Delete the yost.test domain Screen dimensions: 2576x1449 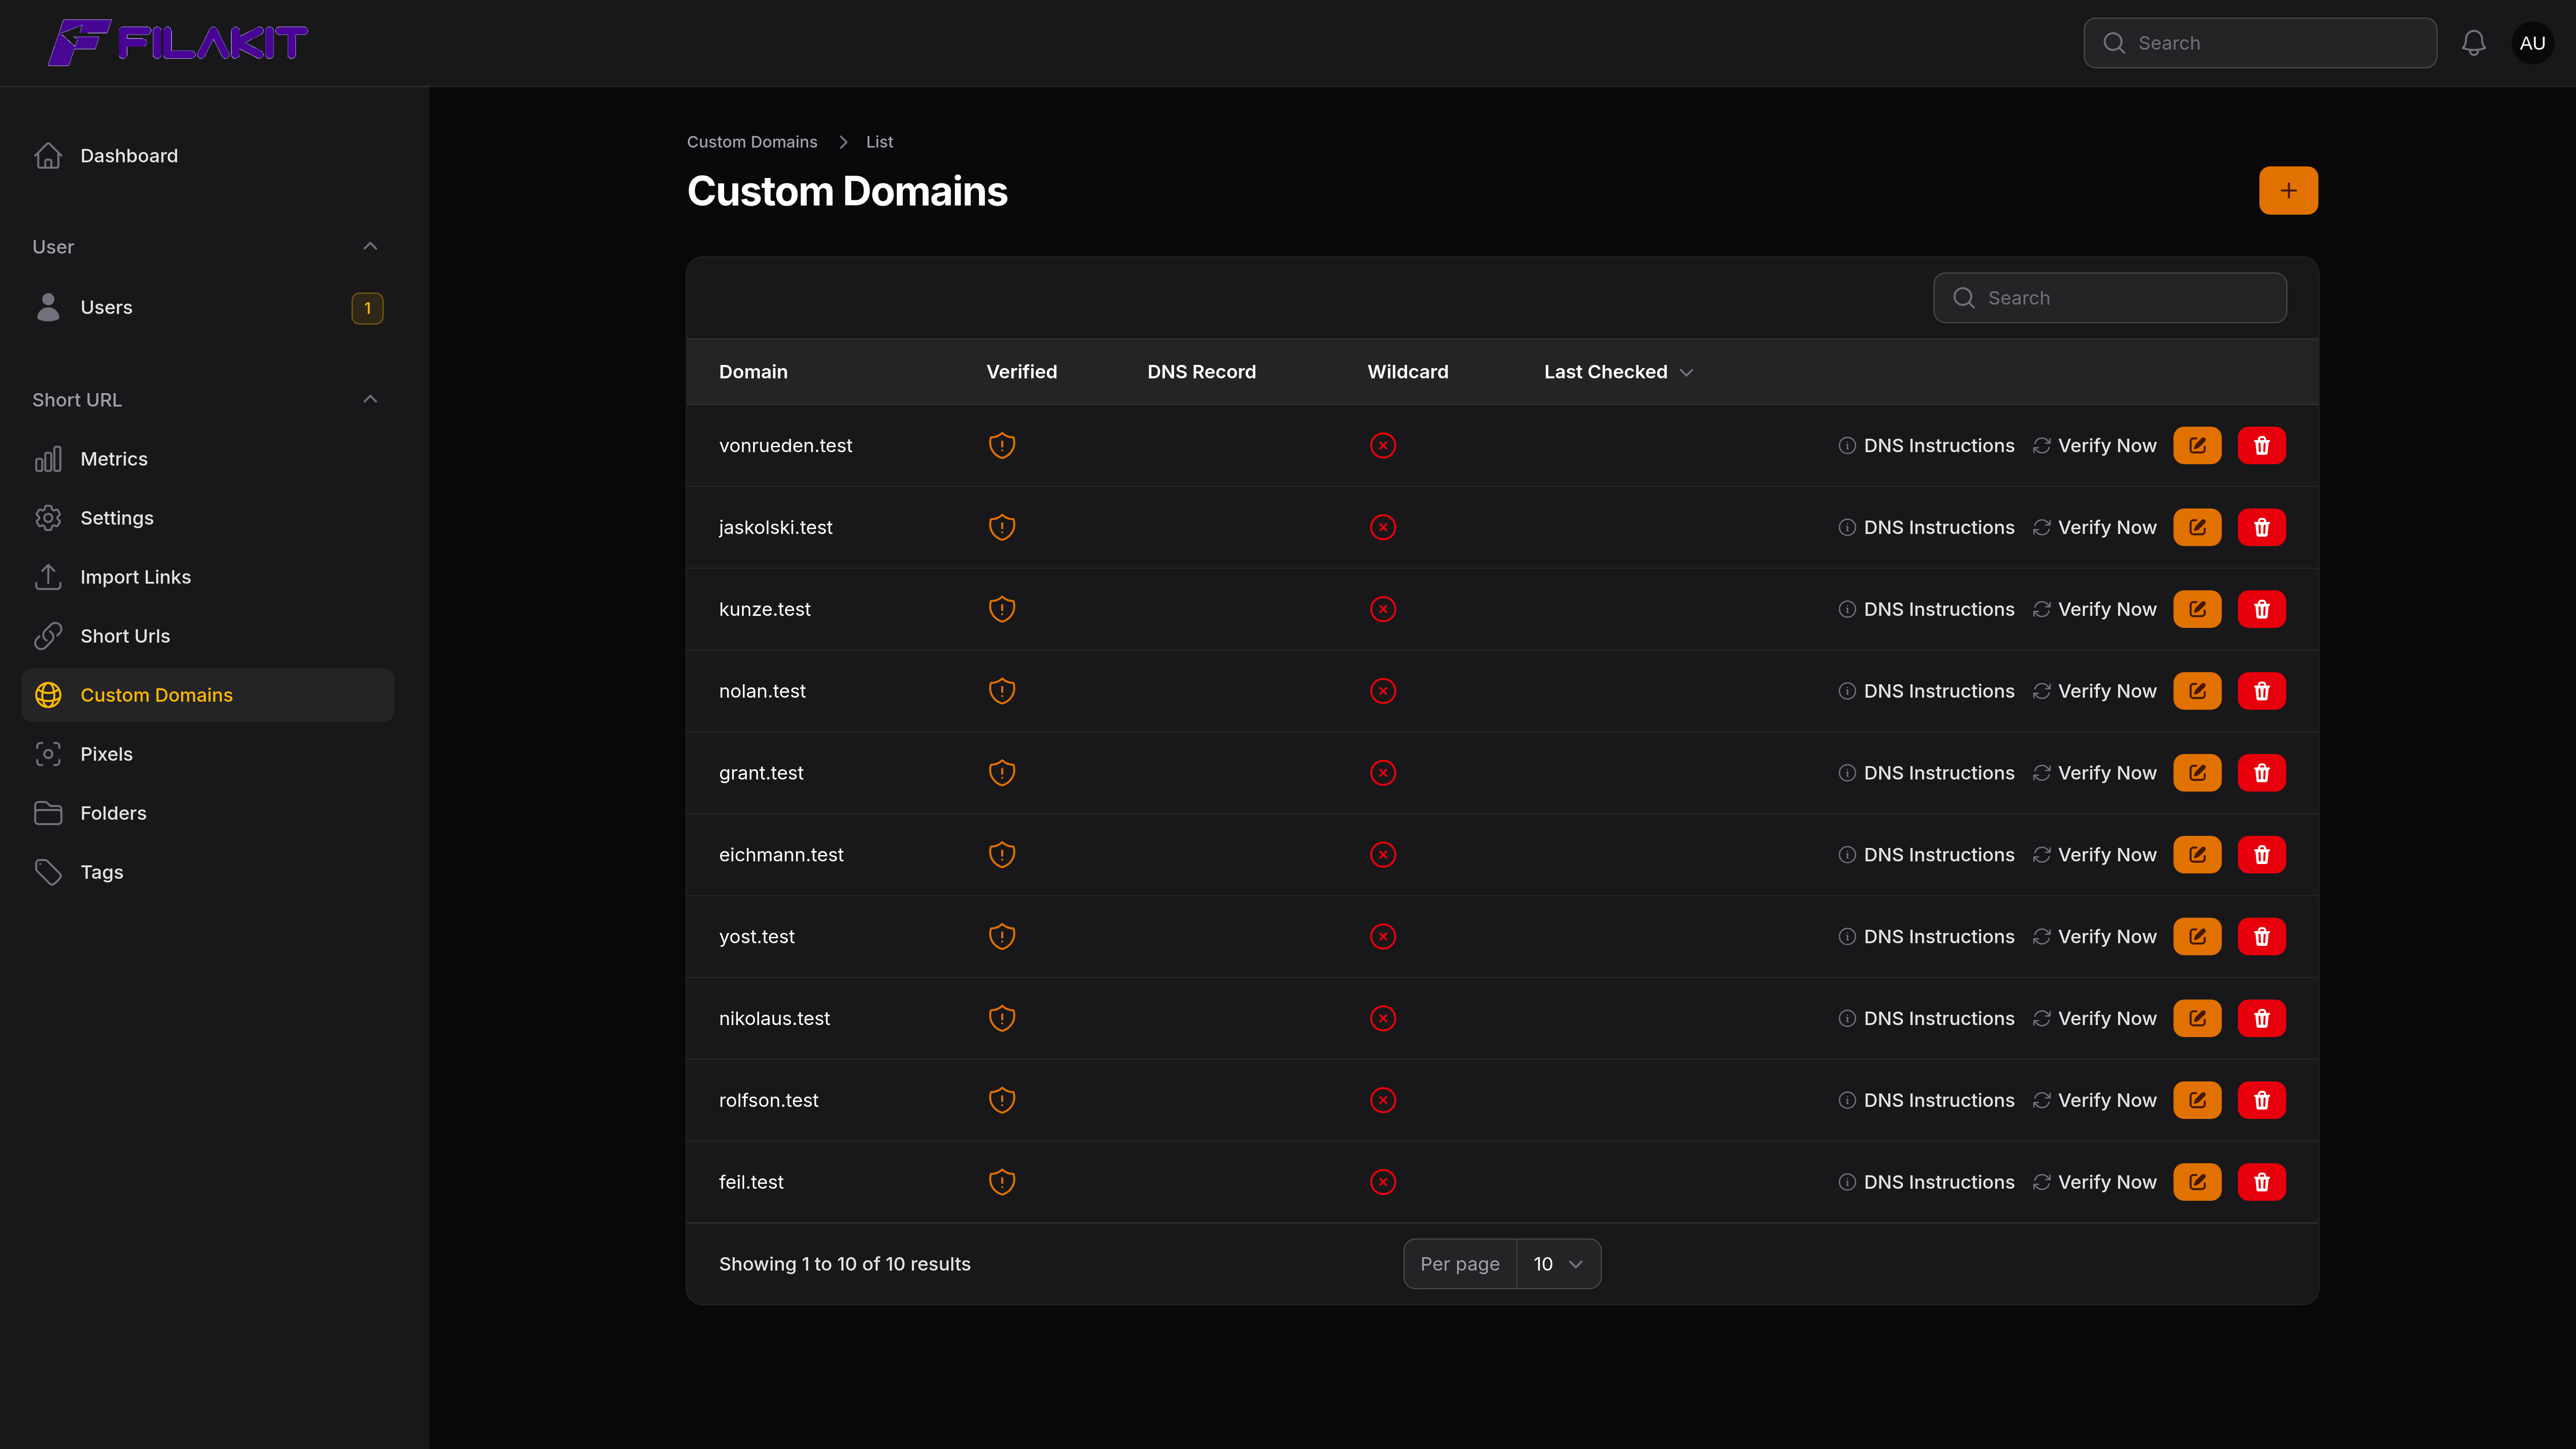tap(2262, 937)
